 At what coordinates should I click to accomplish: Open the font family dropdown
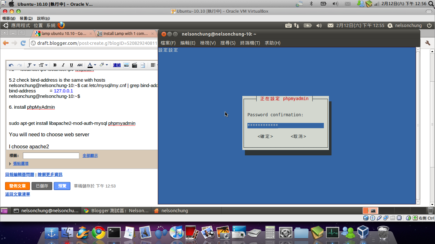(x=31, y=65)
